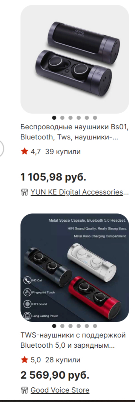
Task: Click the HIFI Sound waveform icon
Action: pyautogui.click(x=27, y=304)
